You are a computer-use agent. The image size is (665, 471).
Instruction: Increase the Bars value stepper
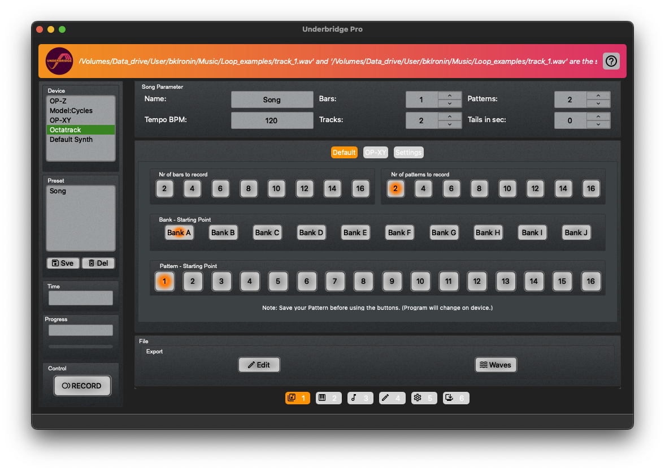pos(450,96)
